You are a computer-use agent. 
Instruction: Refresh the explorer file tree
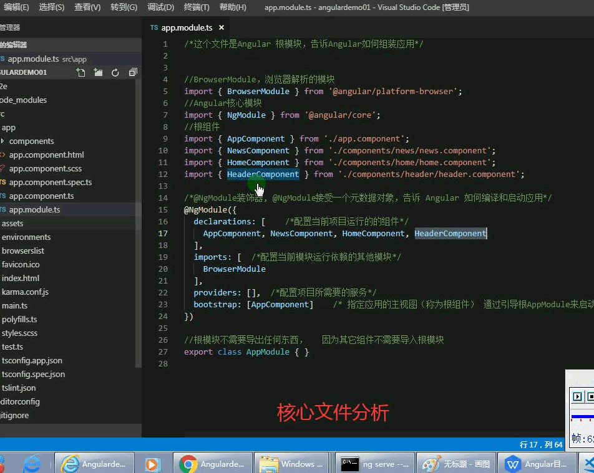pyautogui.click(x=115, y=72)
